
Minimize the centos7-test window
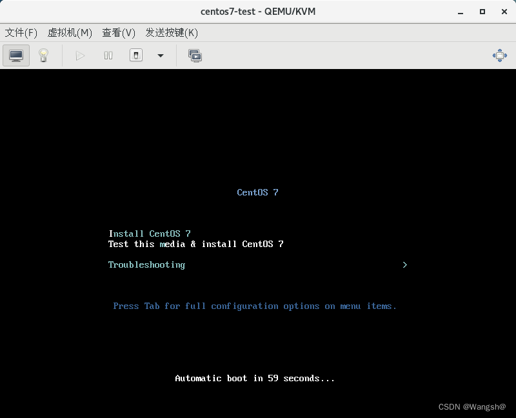[x=461, y=12]
